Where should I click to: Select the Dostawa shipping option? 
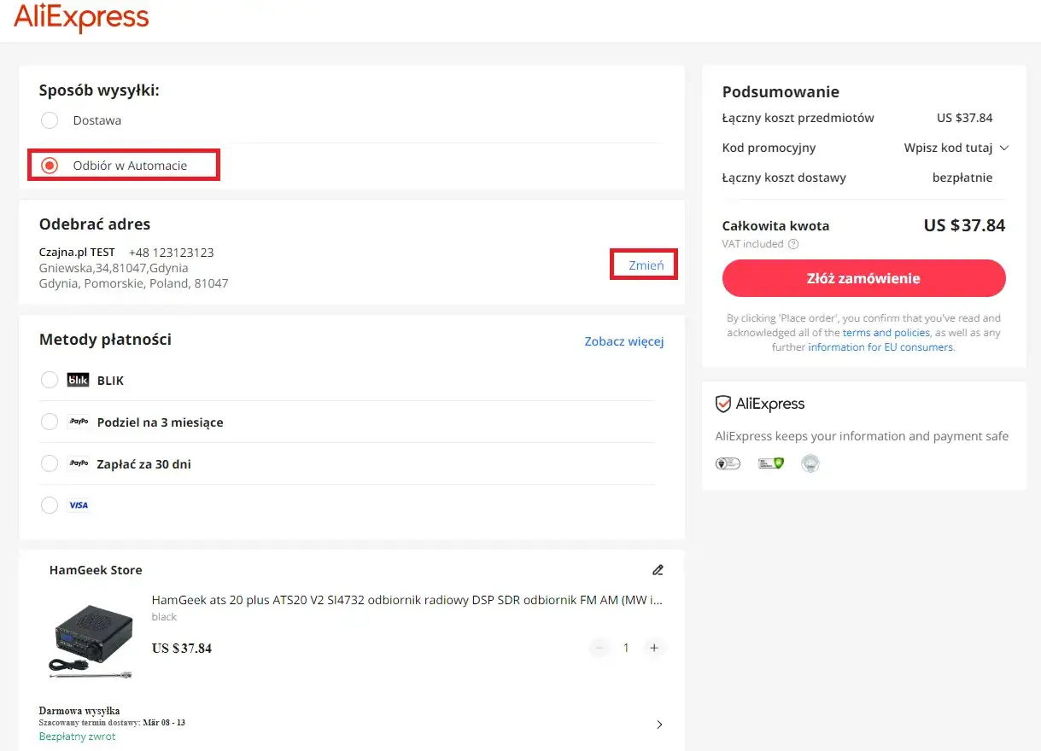pyautogui.click(x=50, y=120)
